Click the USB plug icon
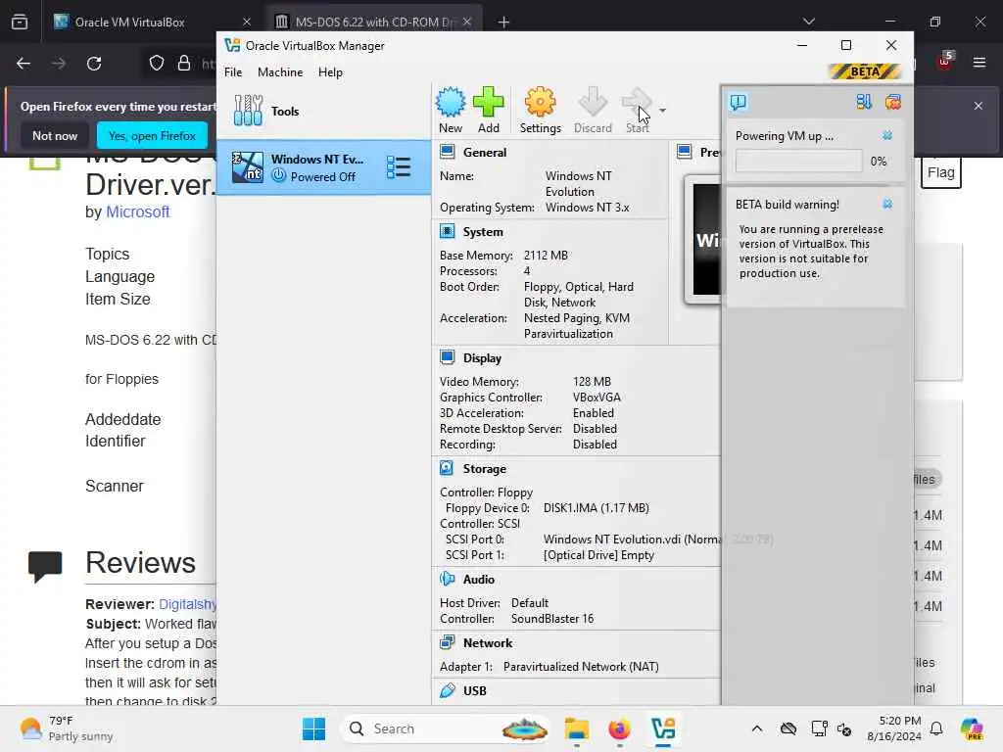Screen dimensions: 1003x752 point(447,690)
